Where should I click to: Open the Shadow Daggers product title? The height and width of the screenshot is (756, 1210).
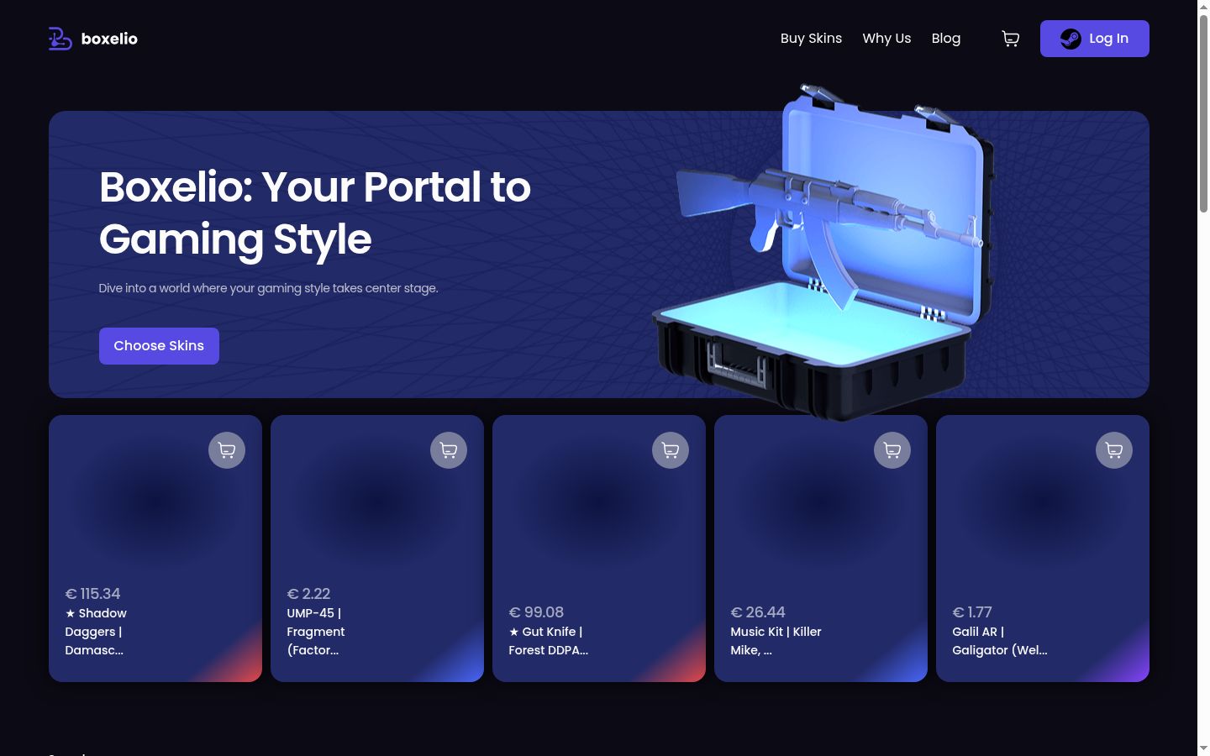tap(96, 632)
